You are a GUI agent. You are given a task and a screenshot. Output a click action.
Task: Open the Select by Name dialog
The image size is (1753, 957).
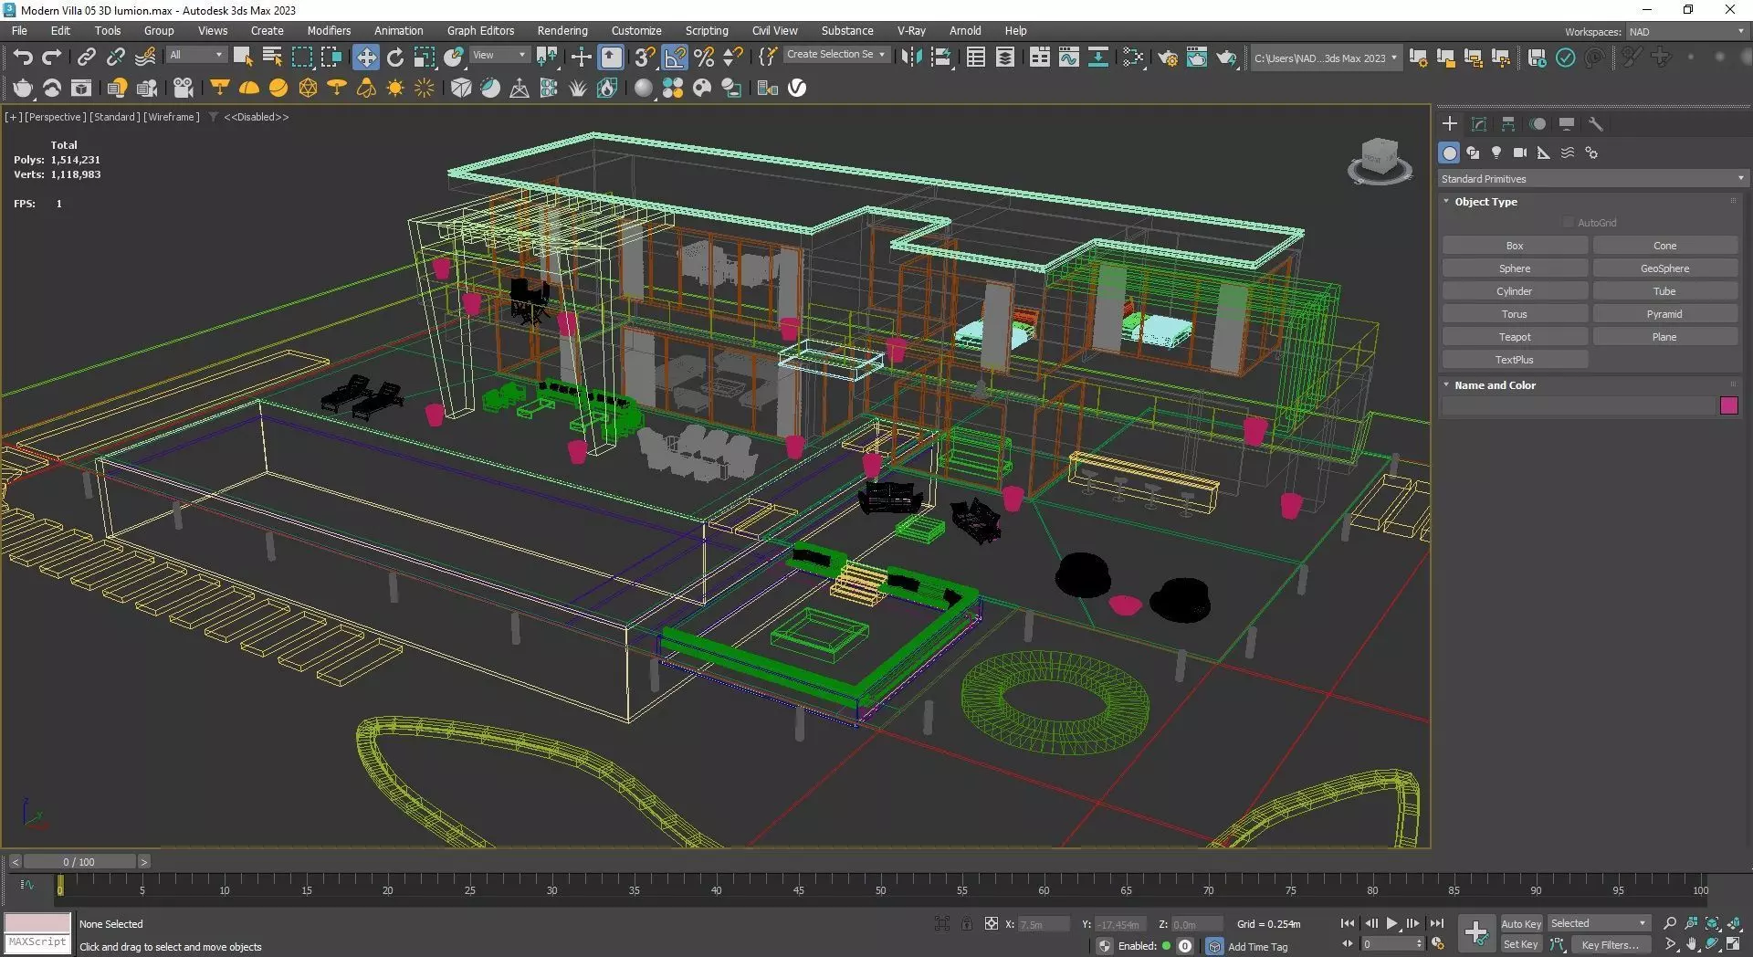pyautogui.click(x=272, y=58)
